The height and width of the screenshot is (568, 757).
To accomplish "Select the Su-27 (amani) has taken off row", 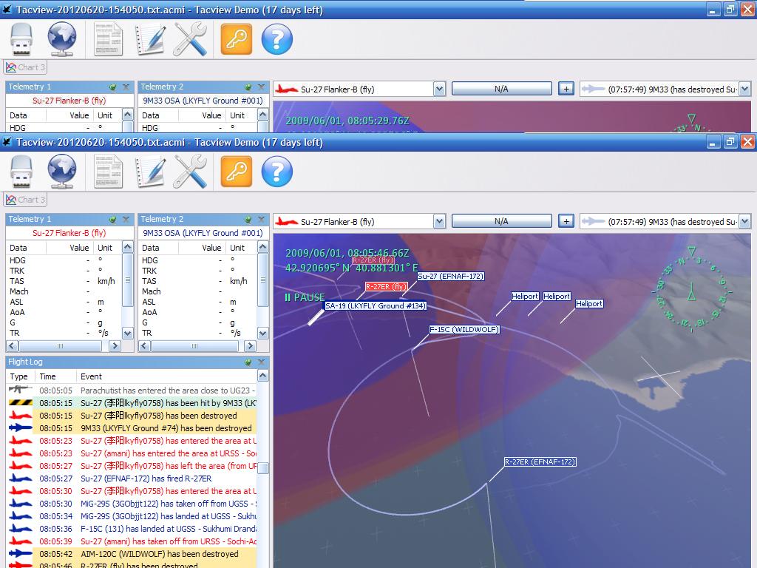I will coord(133,541).
